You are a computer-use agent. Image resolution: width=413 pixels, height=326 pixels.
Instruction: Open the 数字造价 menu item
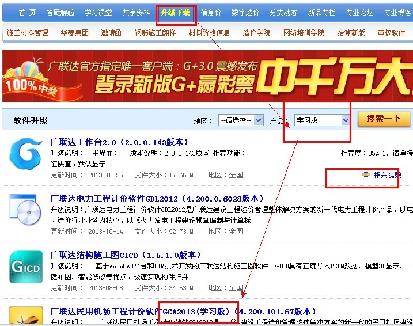(245, 13)
